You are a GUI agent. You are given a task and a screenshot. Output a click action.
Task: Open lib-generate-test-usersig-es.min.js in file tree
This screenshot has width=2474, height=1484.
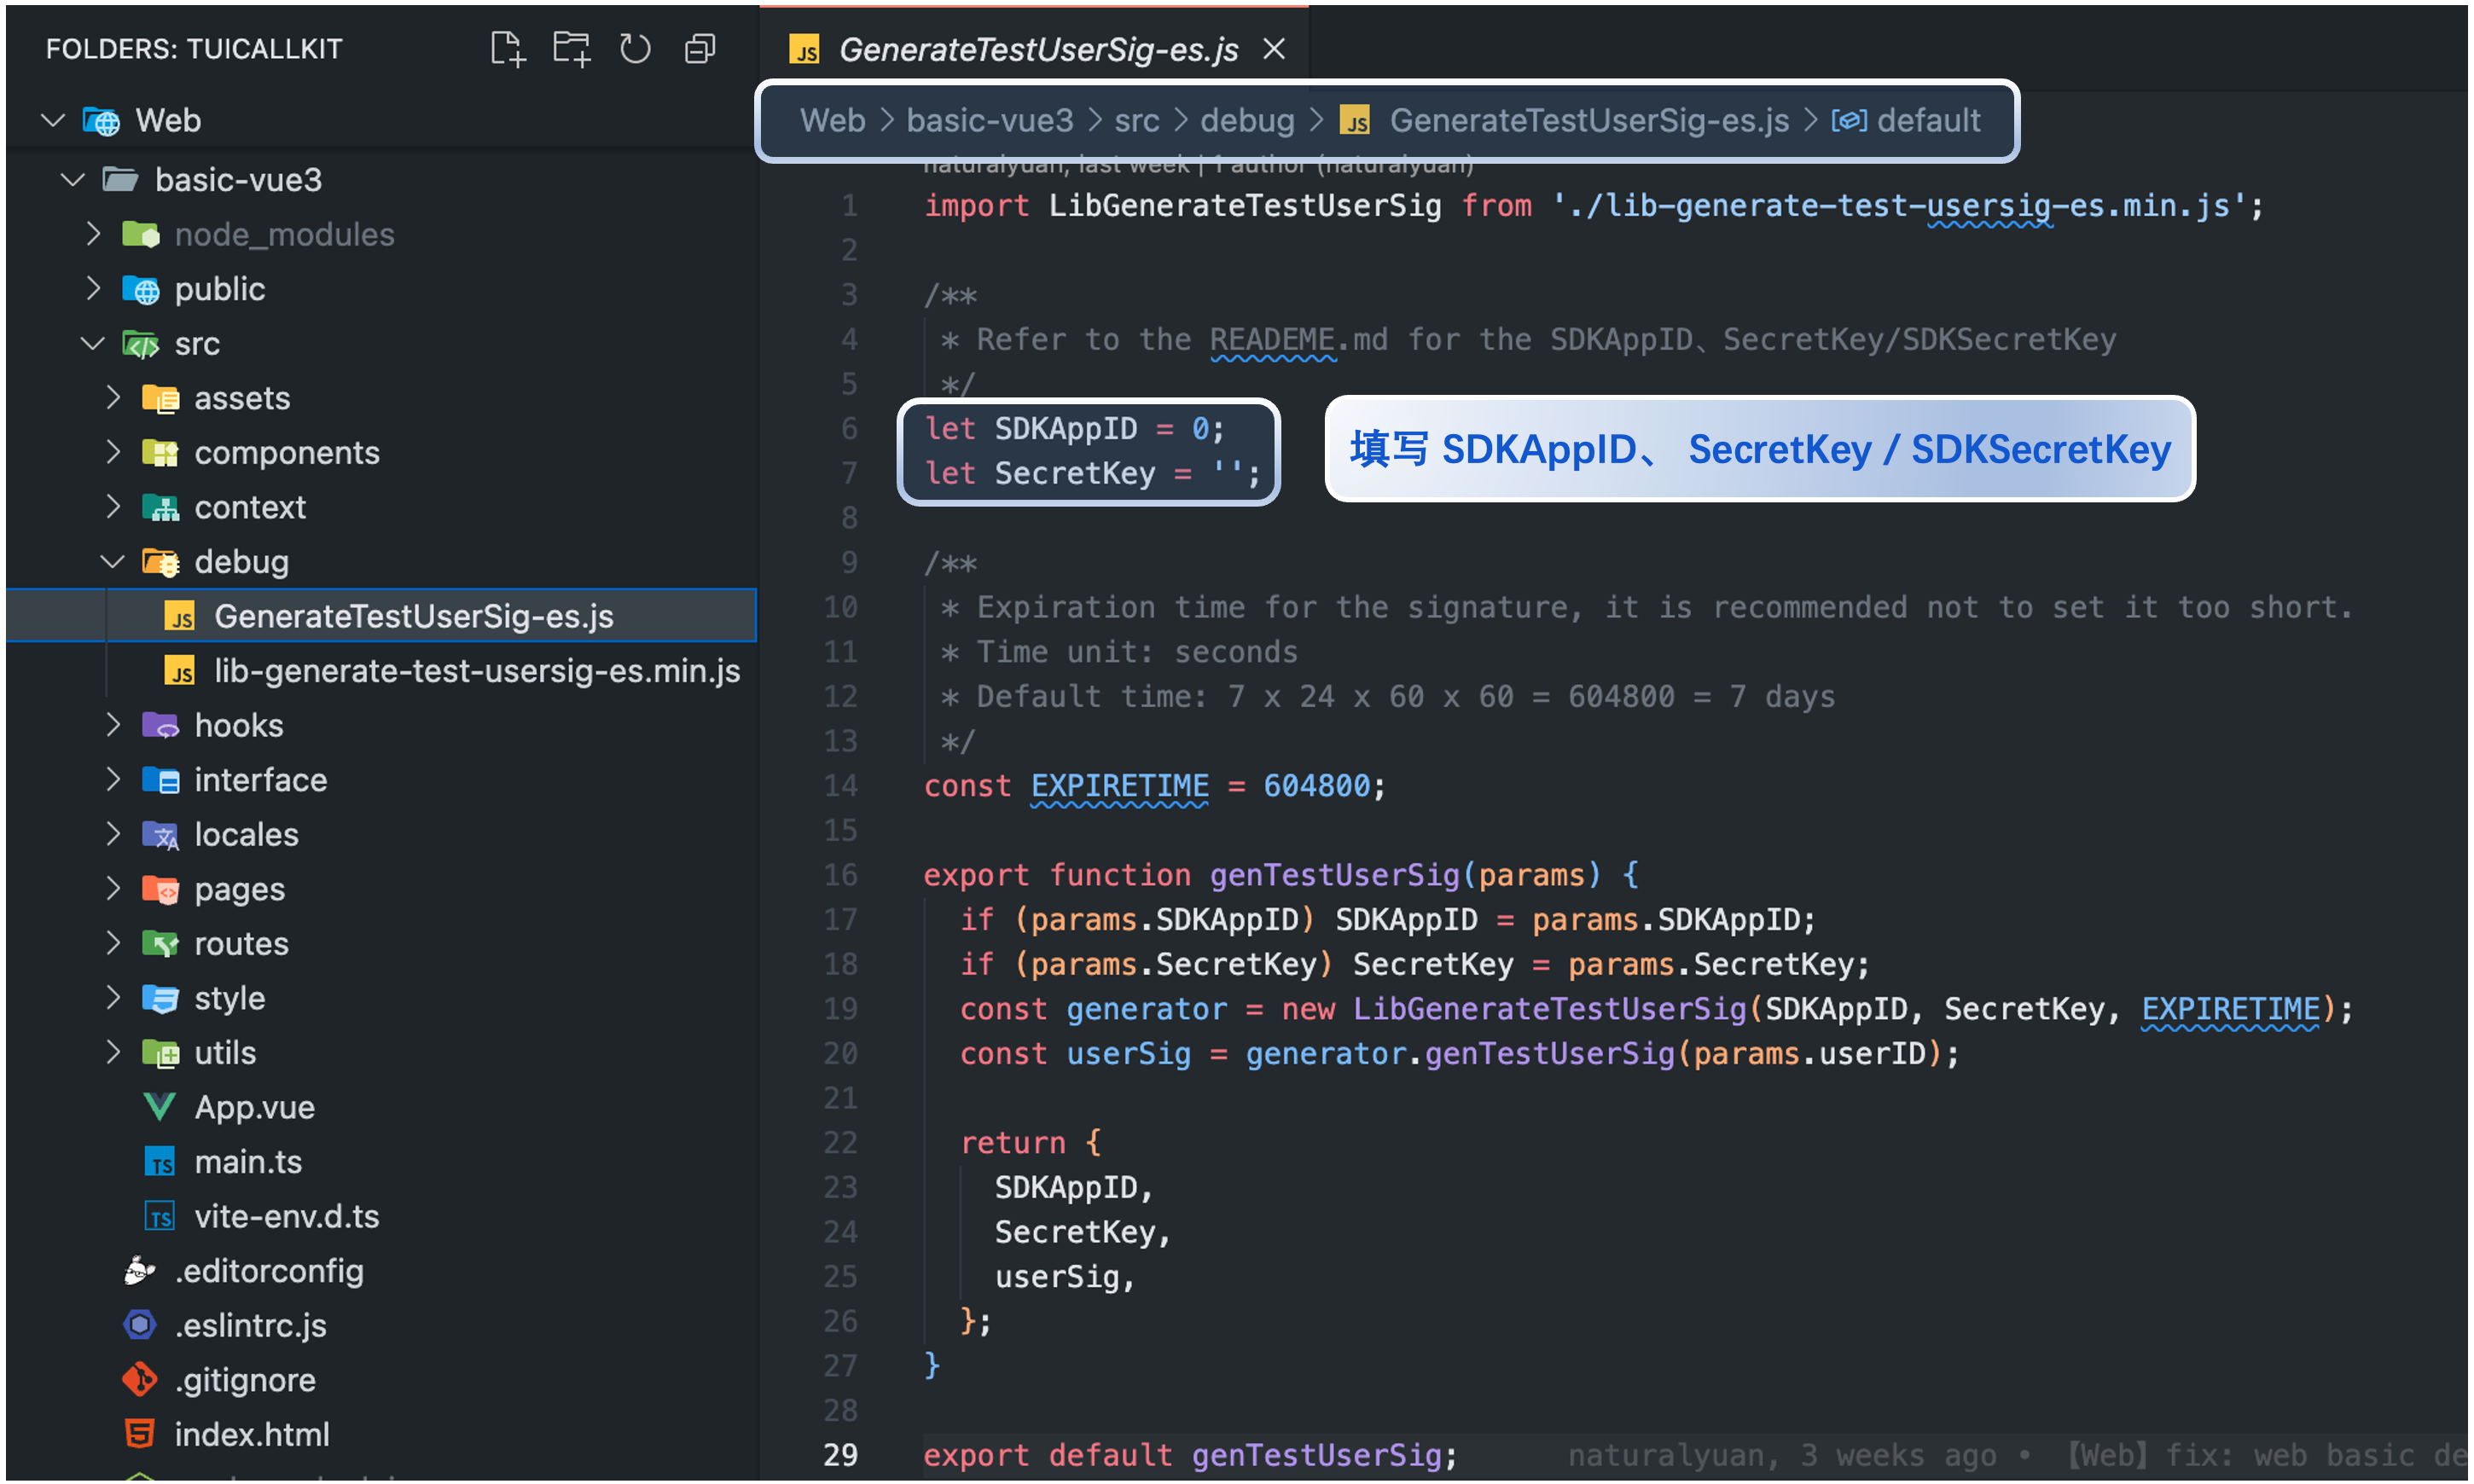476,670
